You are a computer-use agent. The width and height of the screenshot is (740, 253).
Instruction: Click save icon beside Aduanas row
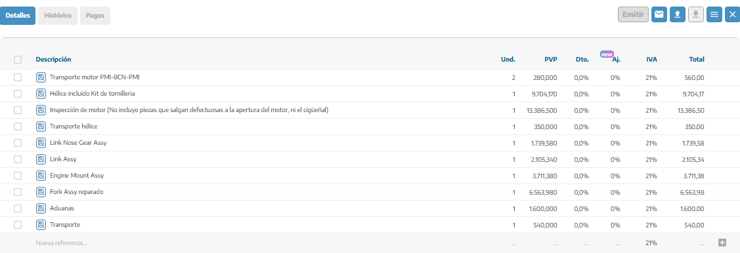[x=41, y=208]
